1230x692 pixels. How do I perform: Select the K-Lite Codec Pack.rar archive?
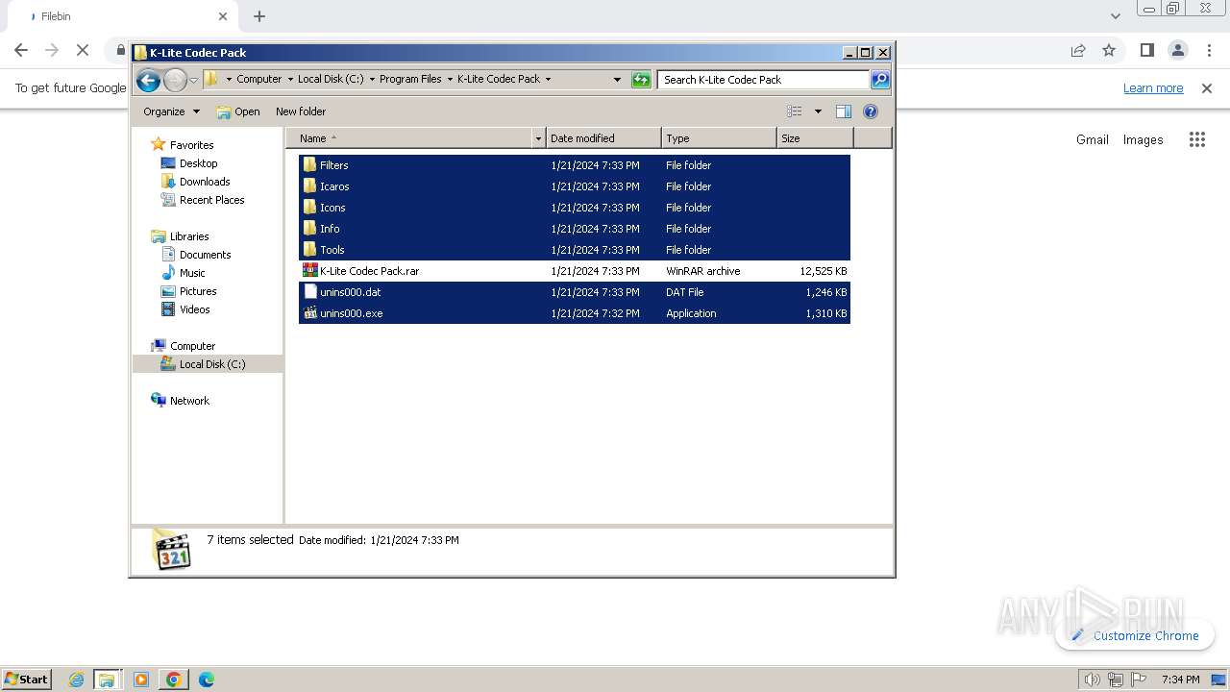(575, 271)
